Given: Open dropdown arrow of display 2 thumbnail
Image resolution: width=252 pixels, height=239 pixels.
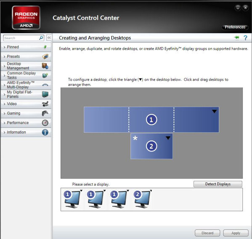Looking at the screenshot, I should pyautogui.click(x=151, y=191).
